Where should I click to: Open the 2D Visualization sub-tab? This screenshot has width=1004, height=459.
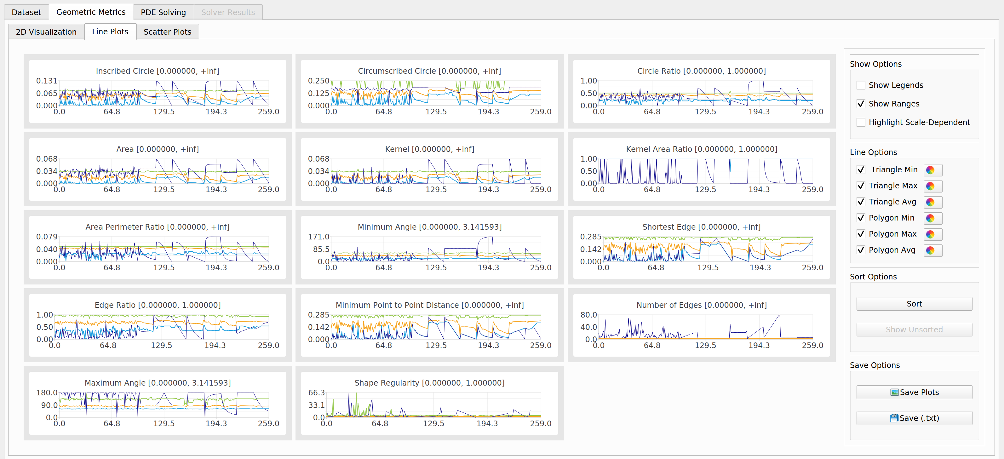pos(46,32)
